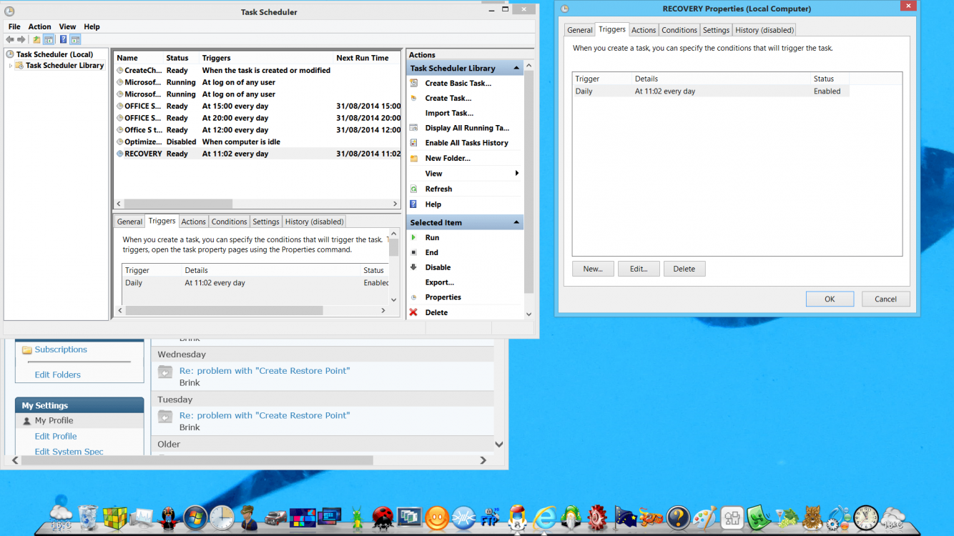Click New... button in RECOVERY Properties
The image size is (954, 536).
(593, 269)
